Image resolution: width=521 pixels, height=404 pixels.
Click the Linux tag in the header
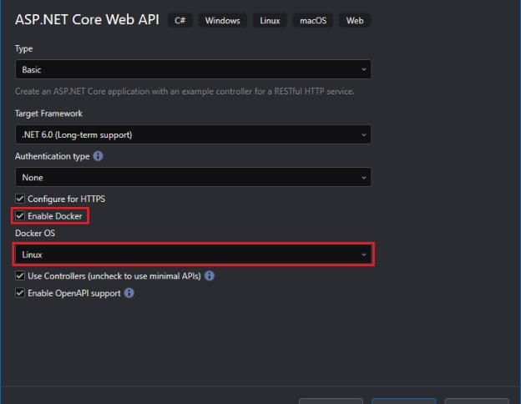click(269, 21)
